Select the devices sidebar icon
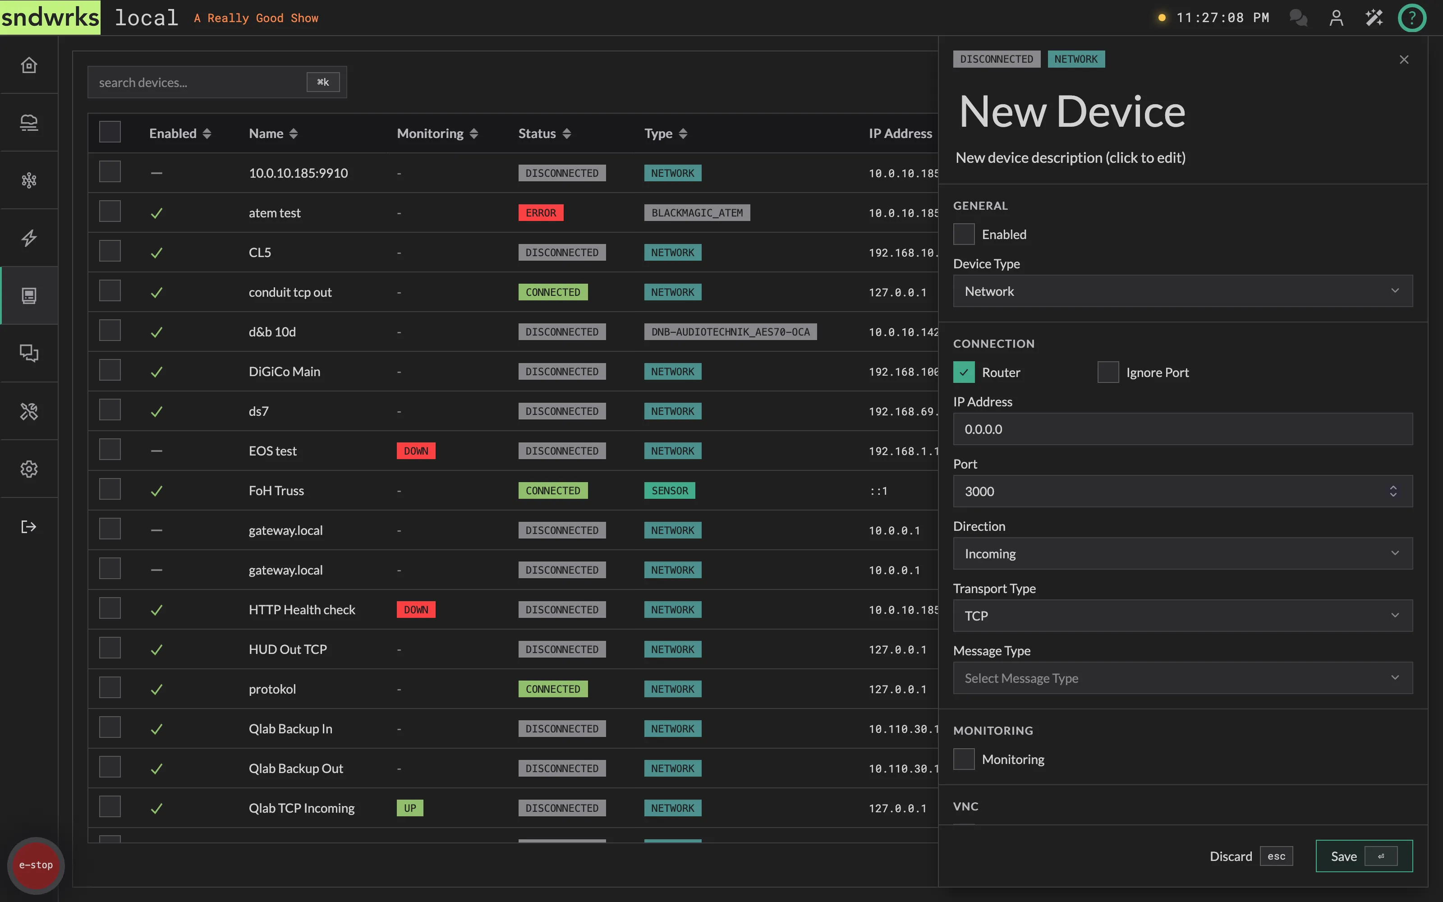The width and height of the screenshot is (1443, 902). click(28, 295)
